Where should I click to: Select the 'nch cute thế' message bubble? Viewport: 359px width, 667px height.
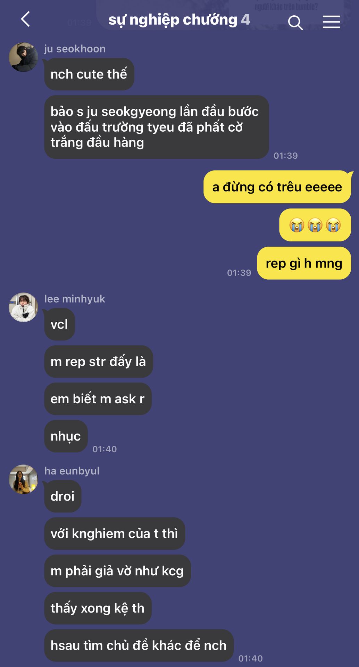click(89, 74)
